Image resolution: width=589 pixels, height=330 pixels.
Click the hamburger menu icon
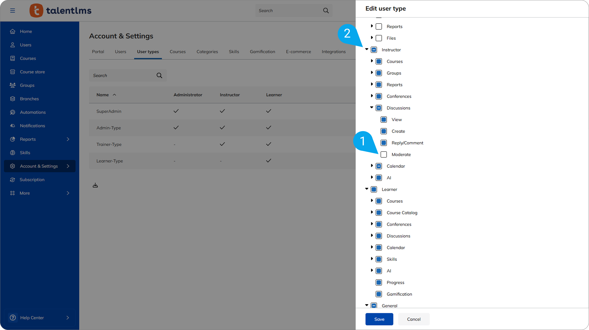[13, 10]
